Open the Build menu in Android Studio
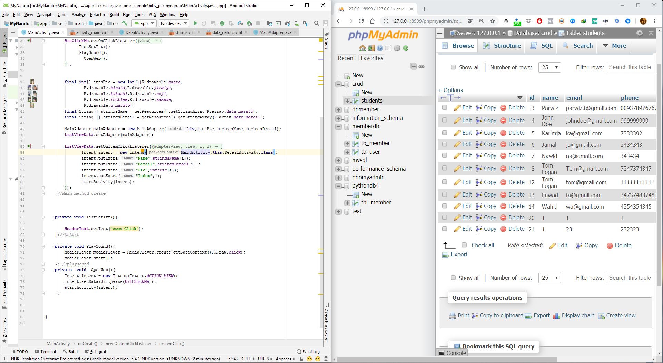Screen dimensions: 663x363 pyautogui.click(x=114, y=14)
